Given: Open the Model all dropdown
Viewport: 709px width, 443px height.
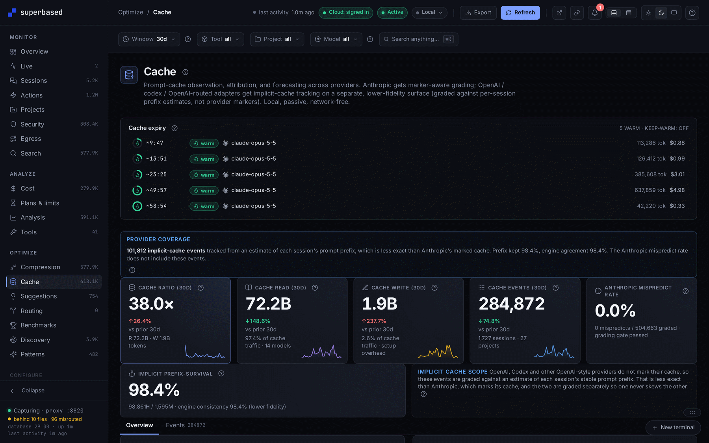Looking at the screenshot, I should (336, 39).
